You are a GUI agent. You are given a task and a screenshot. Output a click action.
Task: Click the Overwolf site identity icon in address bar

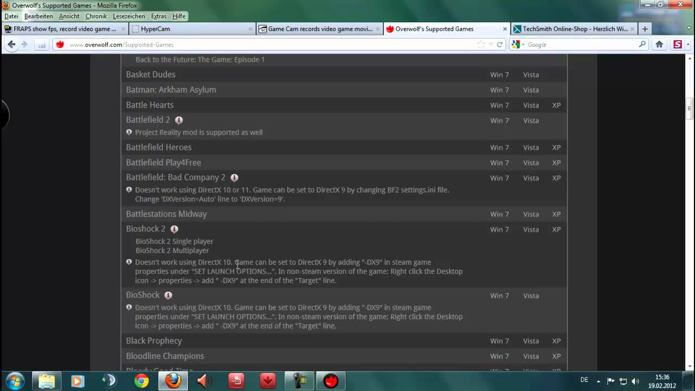(60, 45)
